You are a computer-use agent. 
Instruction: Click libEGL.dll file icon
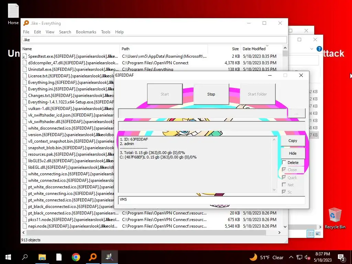tap(24, 167)
